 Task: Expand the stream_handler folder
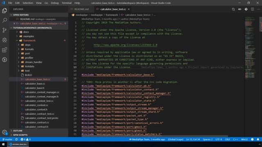[34, 62]
